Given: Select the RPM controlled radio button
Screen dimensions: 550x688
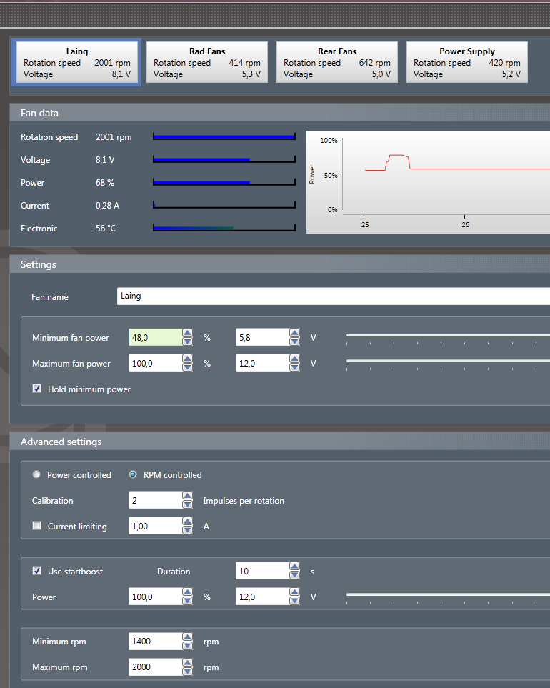Looking at the screenshot, I should point(133,475).
